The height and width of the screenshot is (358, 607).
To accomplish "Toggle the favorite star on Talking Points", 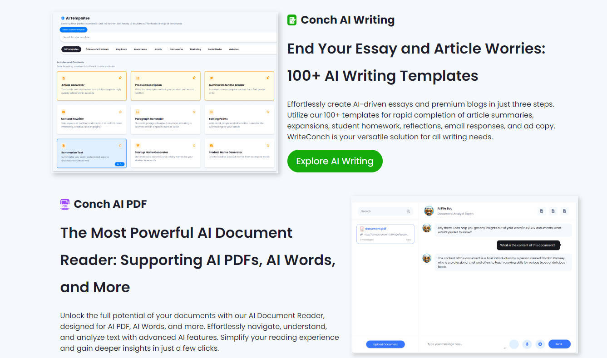I will 268,112.
